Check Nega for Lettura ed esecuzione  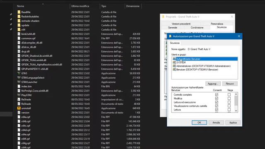click(229, 102)
